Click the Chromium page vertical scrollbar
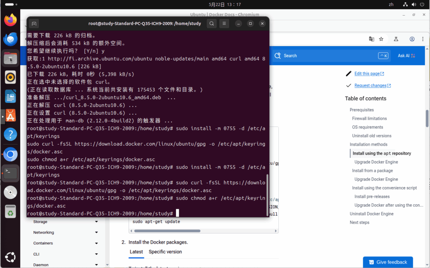430x268 pixels. 427,118
